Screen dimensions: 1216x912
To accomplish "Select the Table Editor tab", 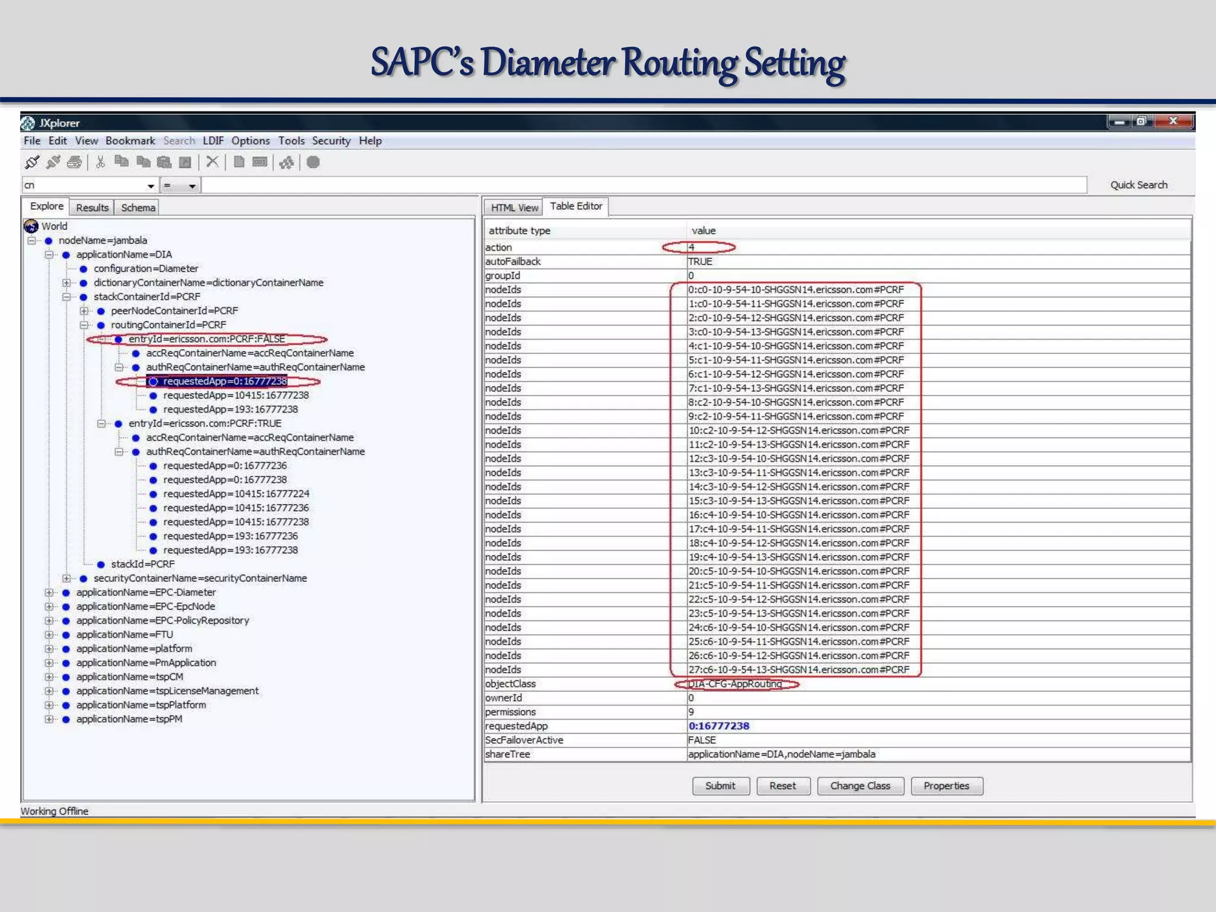I will [x=576, y=206].
